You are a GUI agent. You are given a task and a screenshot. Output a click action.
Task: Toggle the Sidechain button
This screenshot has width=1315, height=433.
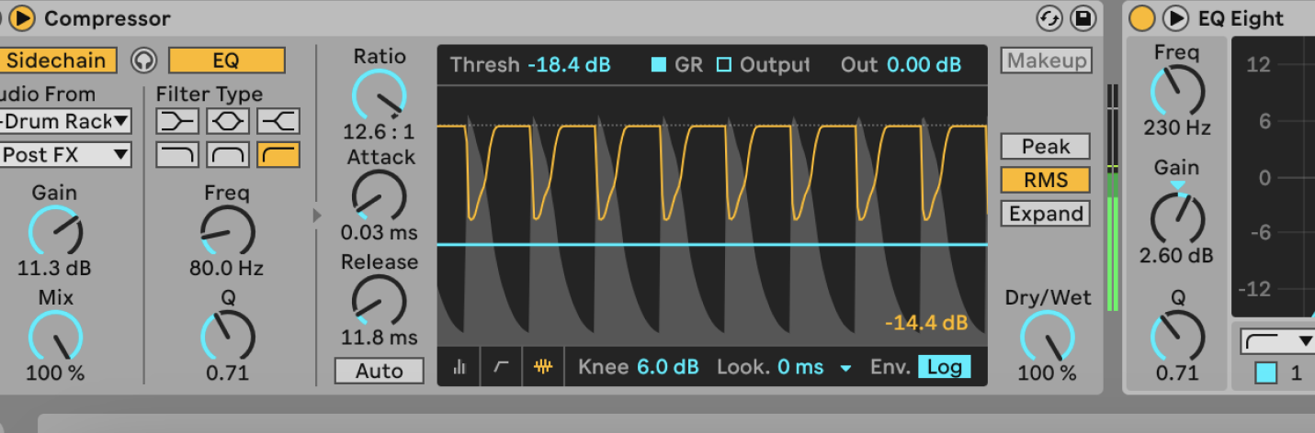[x=58, y=61]
